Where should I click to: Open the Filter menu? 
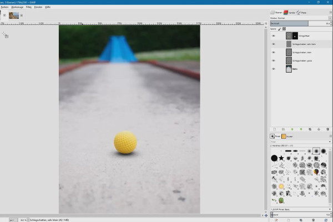pyautogui.click(x=29, y=7)
